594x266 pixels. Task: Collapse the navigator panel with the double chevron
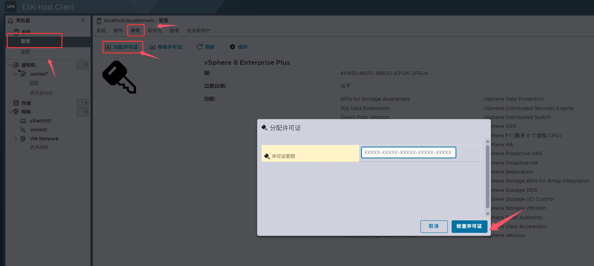[x=83, y=20]
